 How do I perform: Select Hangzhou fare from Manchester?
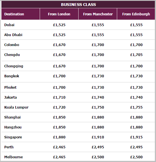(x=98, y=127)
